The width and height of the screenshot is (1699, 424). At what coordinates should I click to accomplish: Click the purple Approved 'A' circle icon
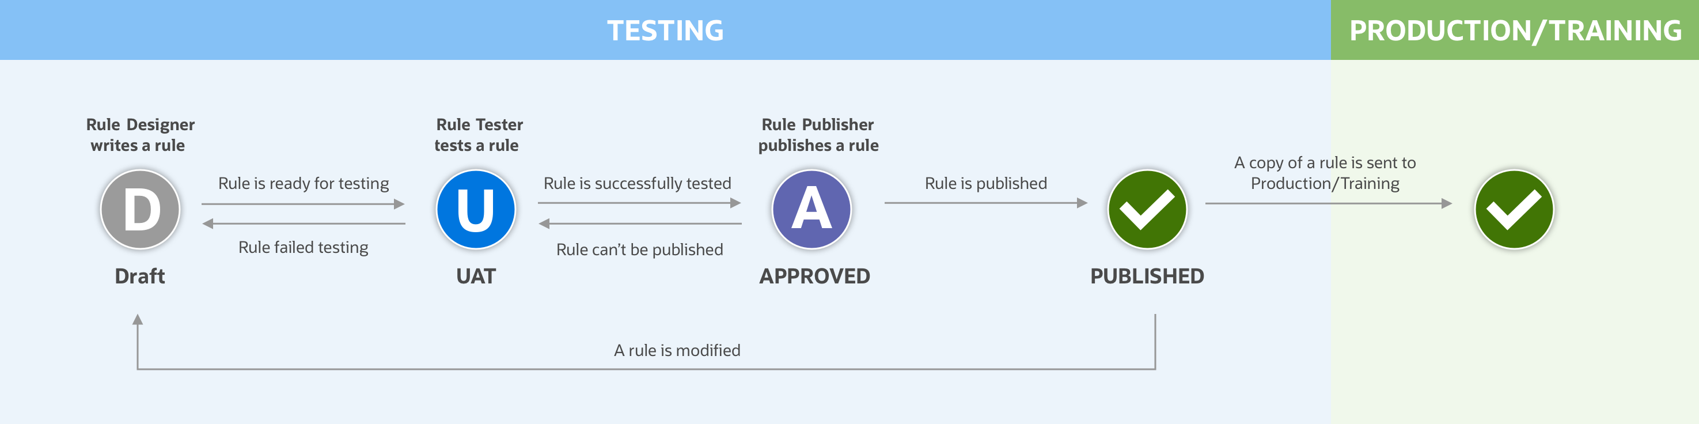coord(811,210)
